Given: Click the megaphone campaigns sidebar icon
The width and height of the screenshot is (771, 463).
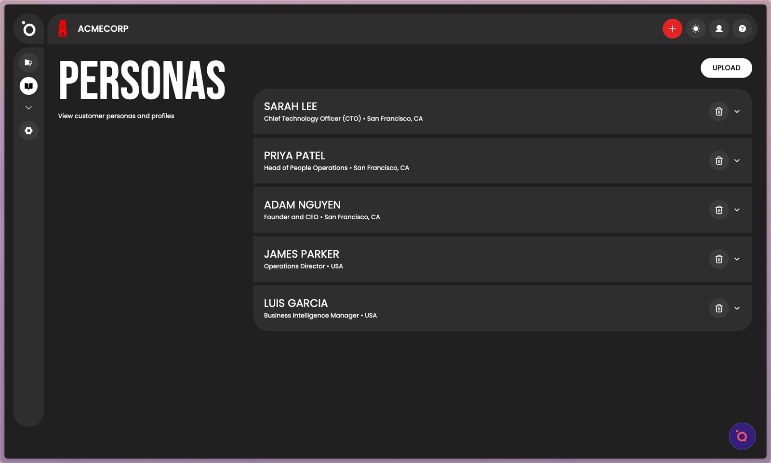Looking at the screenshot, I should (x=29, y=63).
